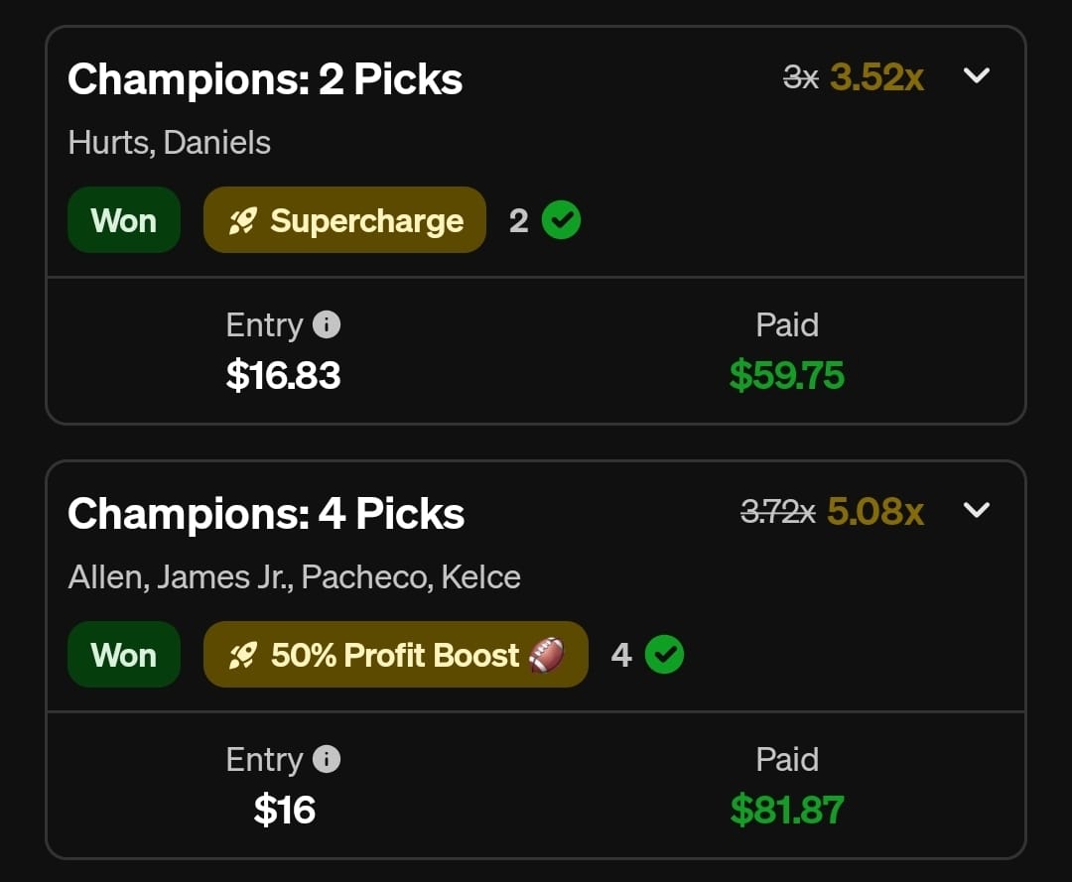Click the Won label on the 4 Picks card

click(x=123, y=655)
